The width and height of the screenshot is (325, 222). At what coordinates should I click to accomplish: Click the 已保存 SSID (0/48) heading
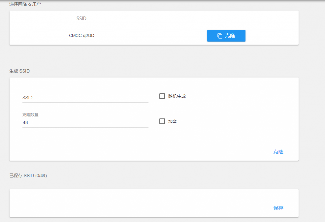pos(28,176)
